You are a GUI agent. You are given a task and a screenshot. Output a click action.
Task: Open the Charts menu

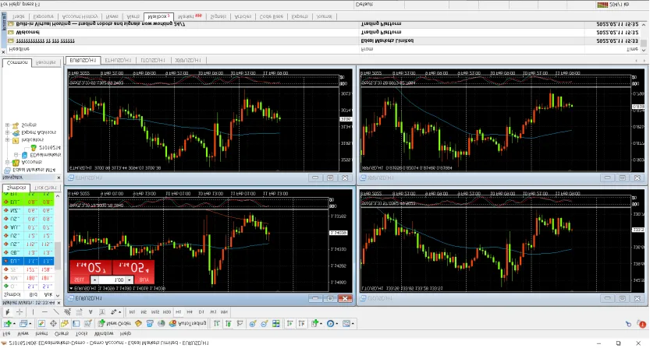pos(62,333)
